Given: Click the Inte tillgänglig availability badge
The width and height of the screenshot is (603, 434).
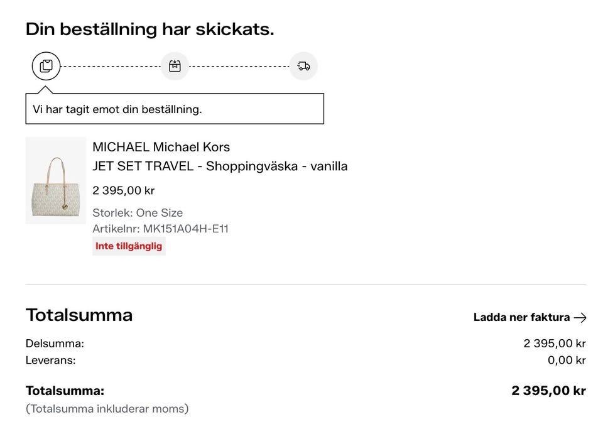Looking at the screenshot, I should tap(129, 246).
